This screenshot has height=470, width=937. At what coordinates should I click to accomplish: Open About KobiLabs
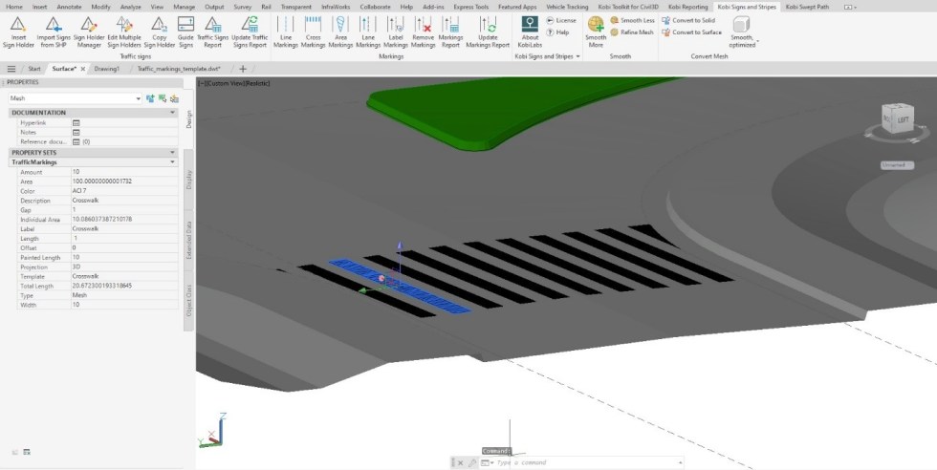tap(530, 32)
